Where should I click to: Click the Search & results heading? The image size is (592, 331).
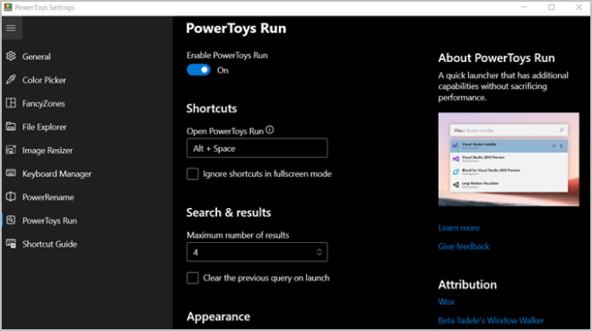pyautogui.click(x=229, y=213)
